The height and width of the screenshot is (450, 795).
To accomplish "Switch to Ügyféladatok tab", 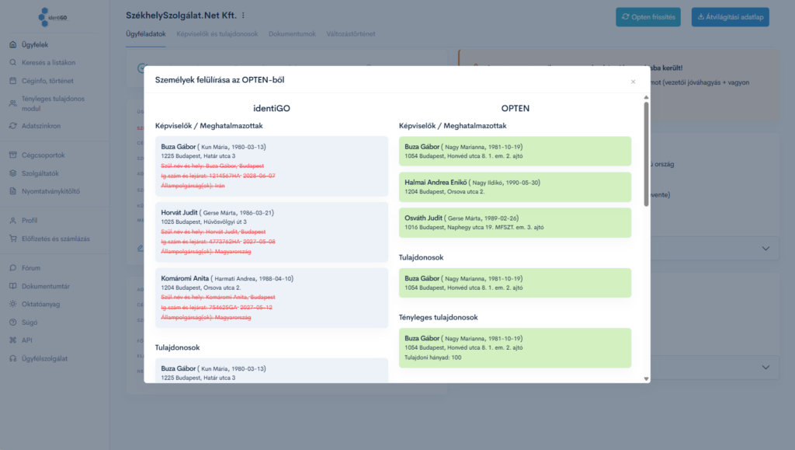I will (145, 34).
